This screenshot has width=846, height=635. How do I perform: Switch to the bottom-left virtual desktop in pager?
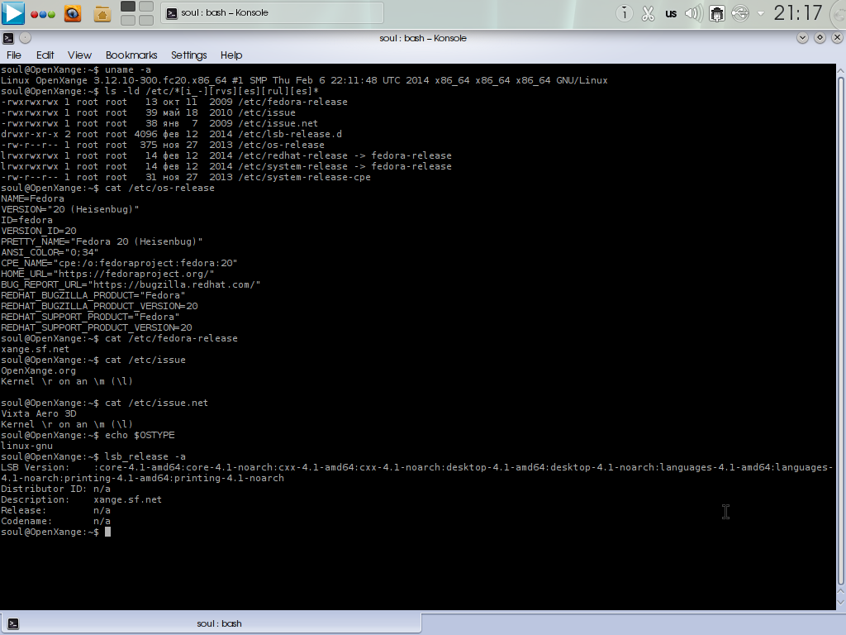coord(128,20)
